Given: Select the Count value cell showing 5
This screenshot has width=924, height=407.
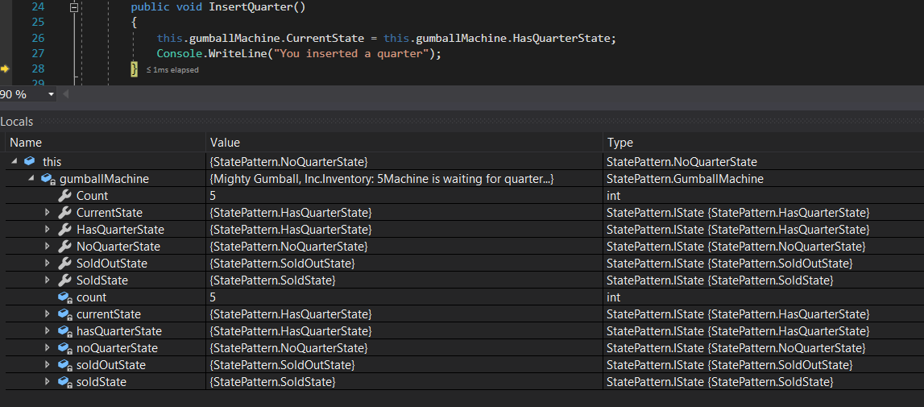Looking at the screenshot, I should pyautogui.click(x=405, y=196).
